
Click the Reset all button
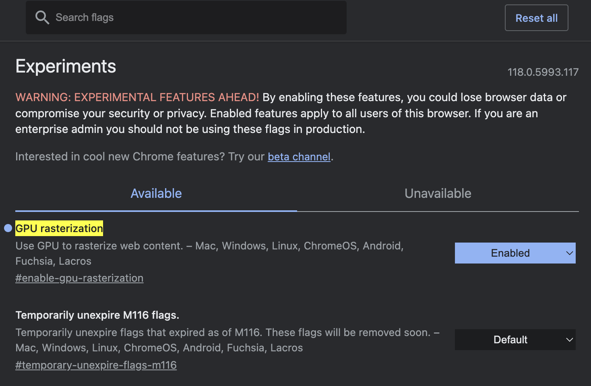[x=536, y=18]
